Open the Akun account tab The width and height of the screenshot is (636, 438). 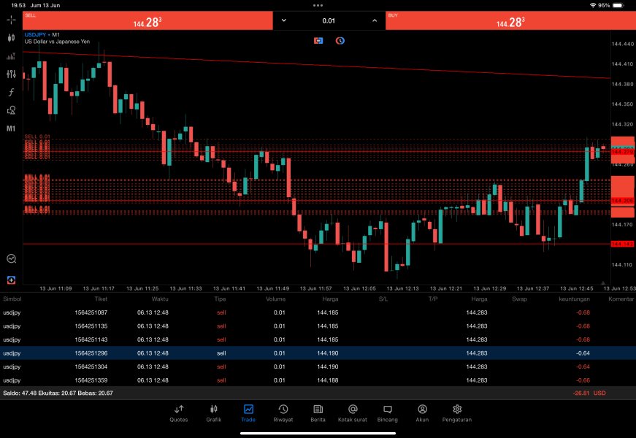[422, 413]
